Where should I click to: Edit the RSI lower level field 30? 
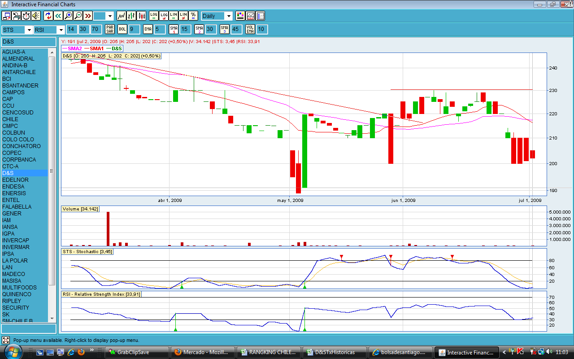tap(83, 30)
